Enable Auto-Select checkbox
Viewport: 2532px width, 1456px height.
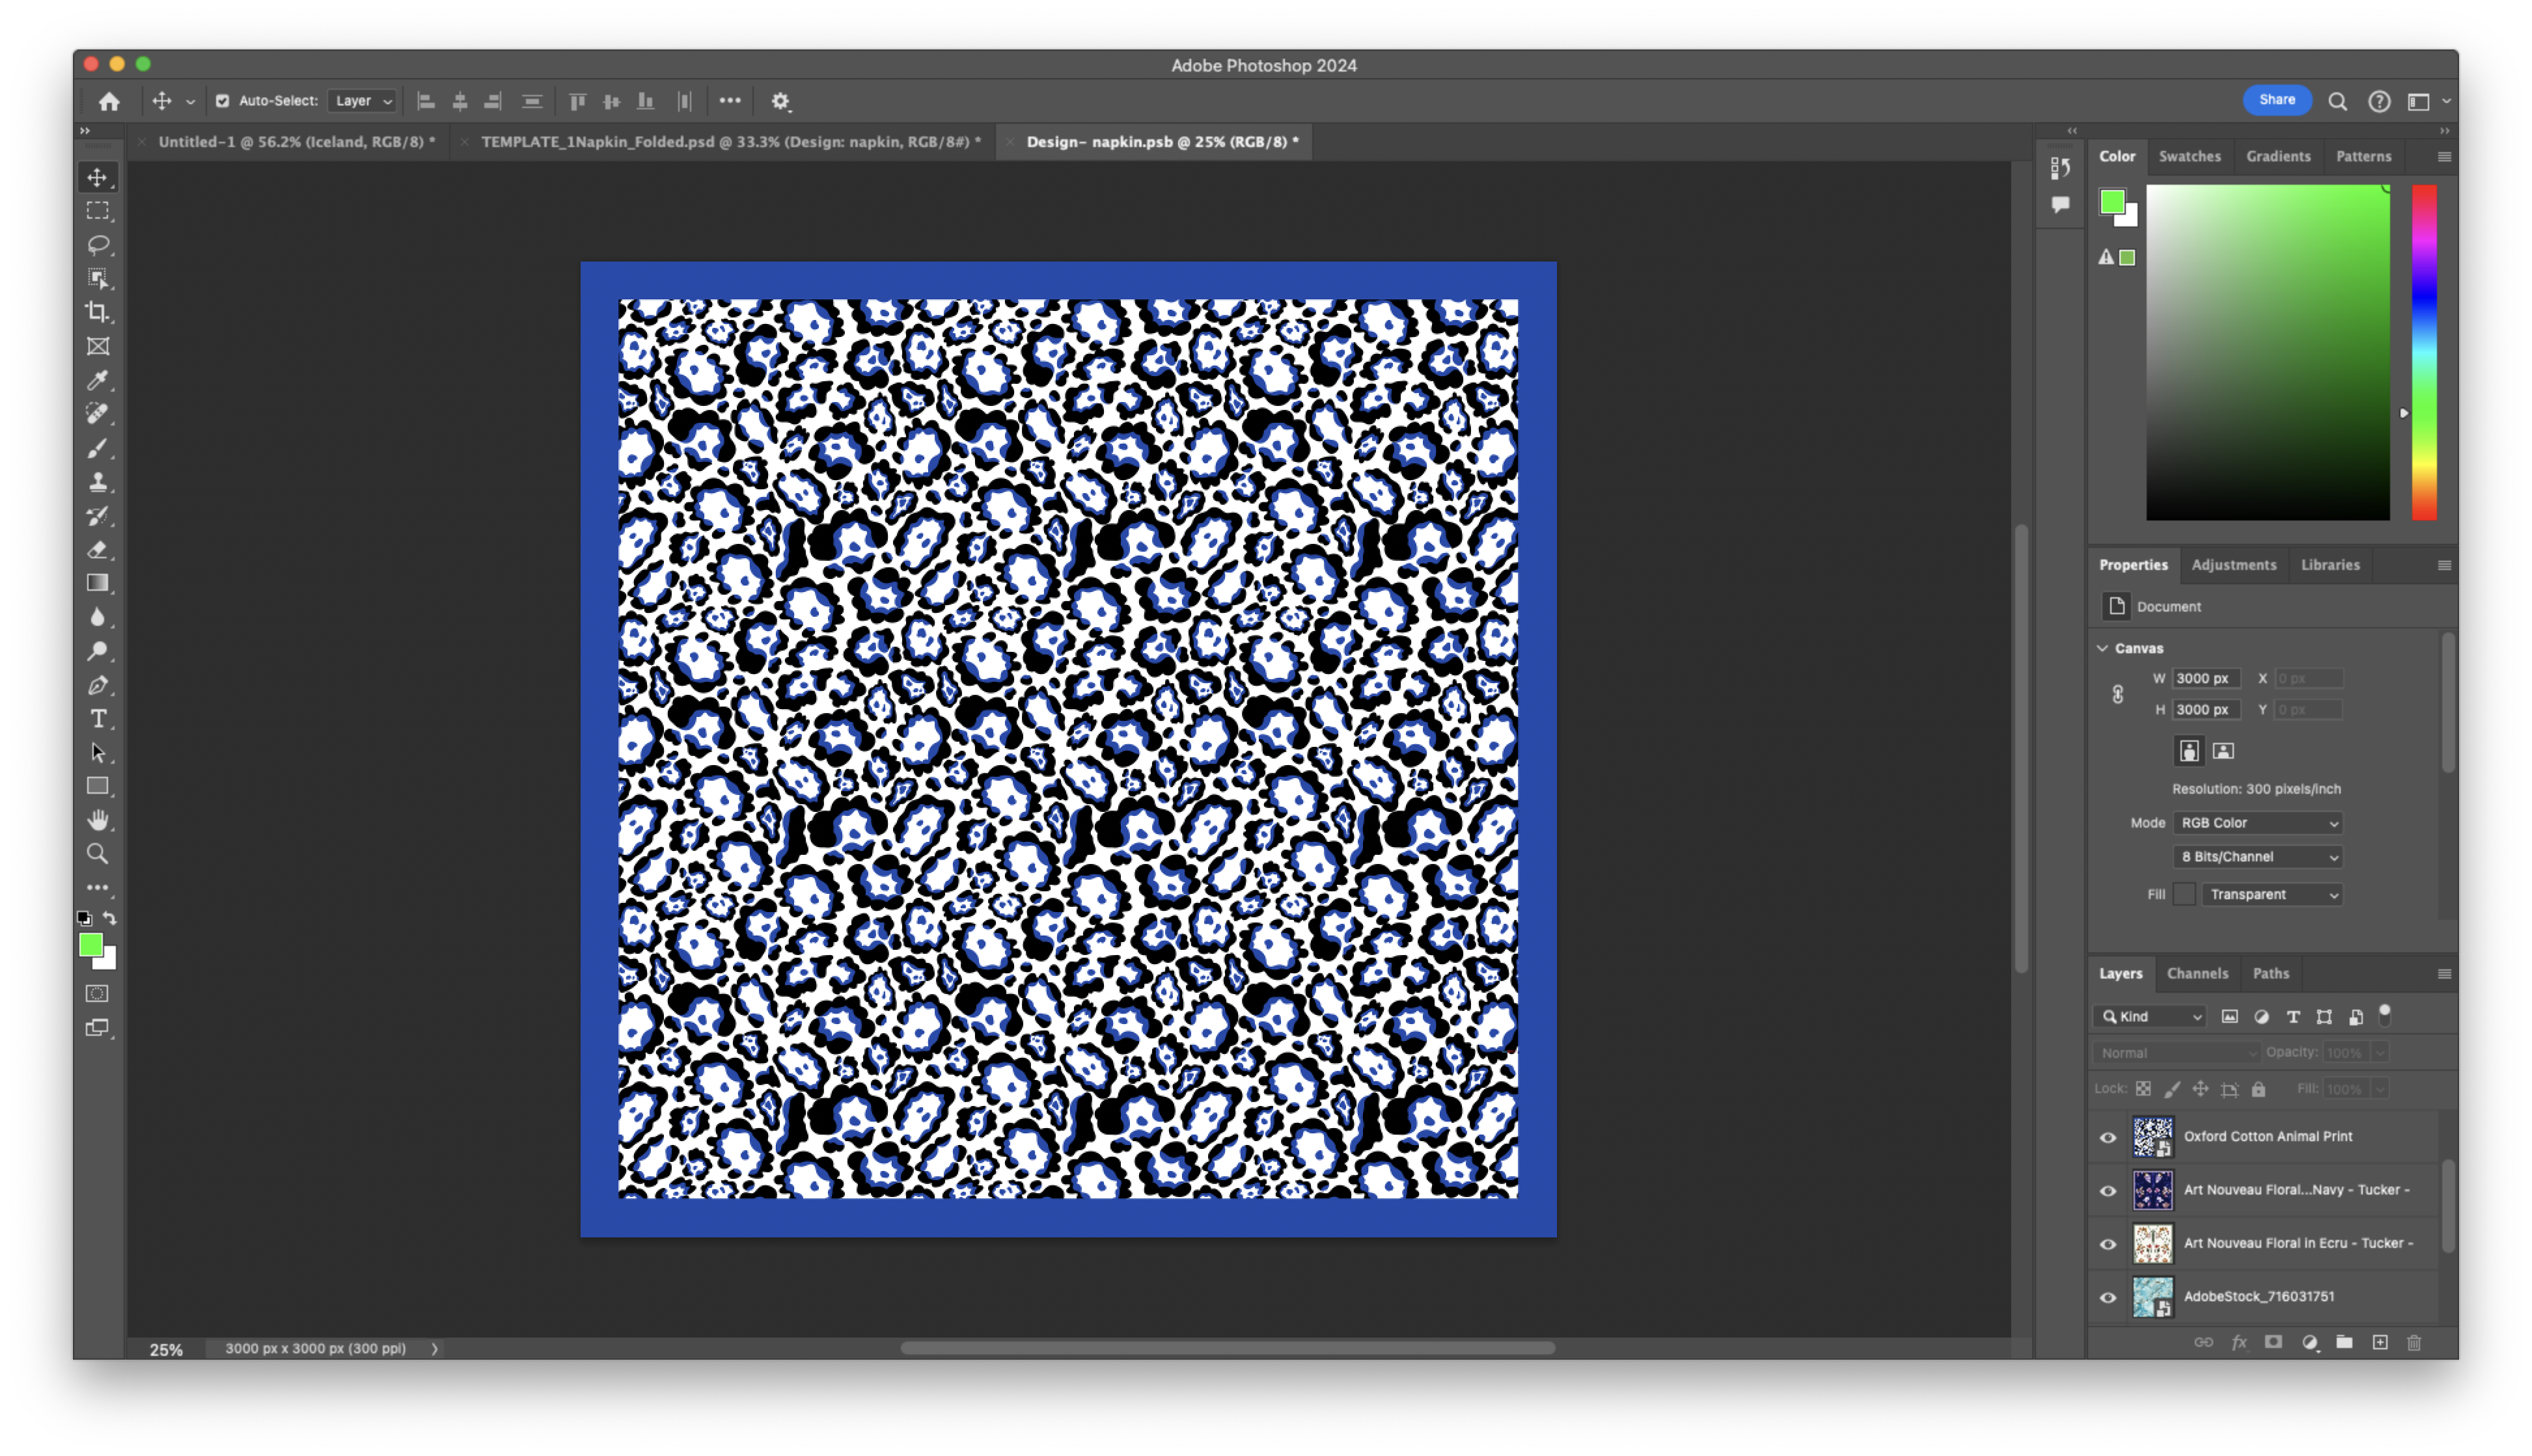223,100
